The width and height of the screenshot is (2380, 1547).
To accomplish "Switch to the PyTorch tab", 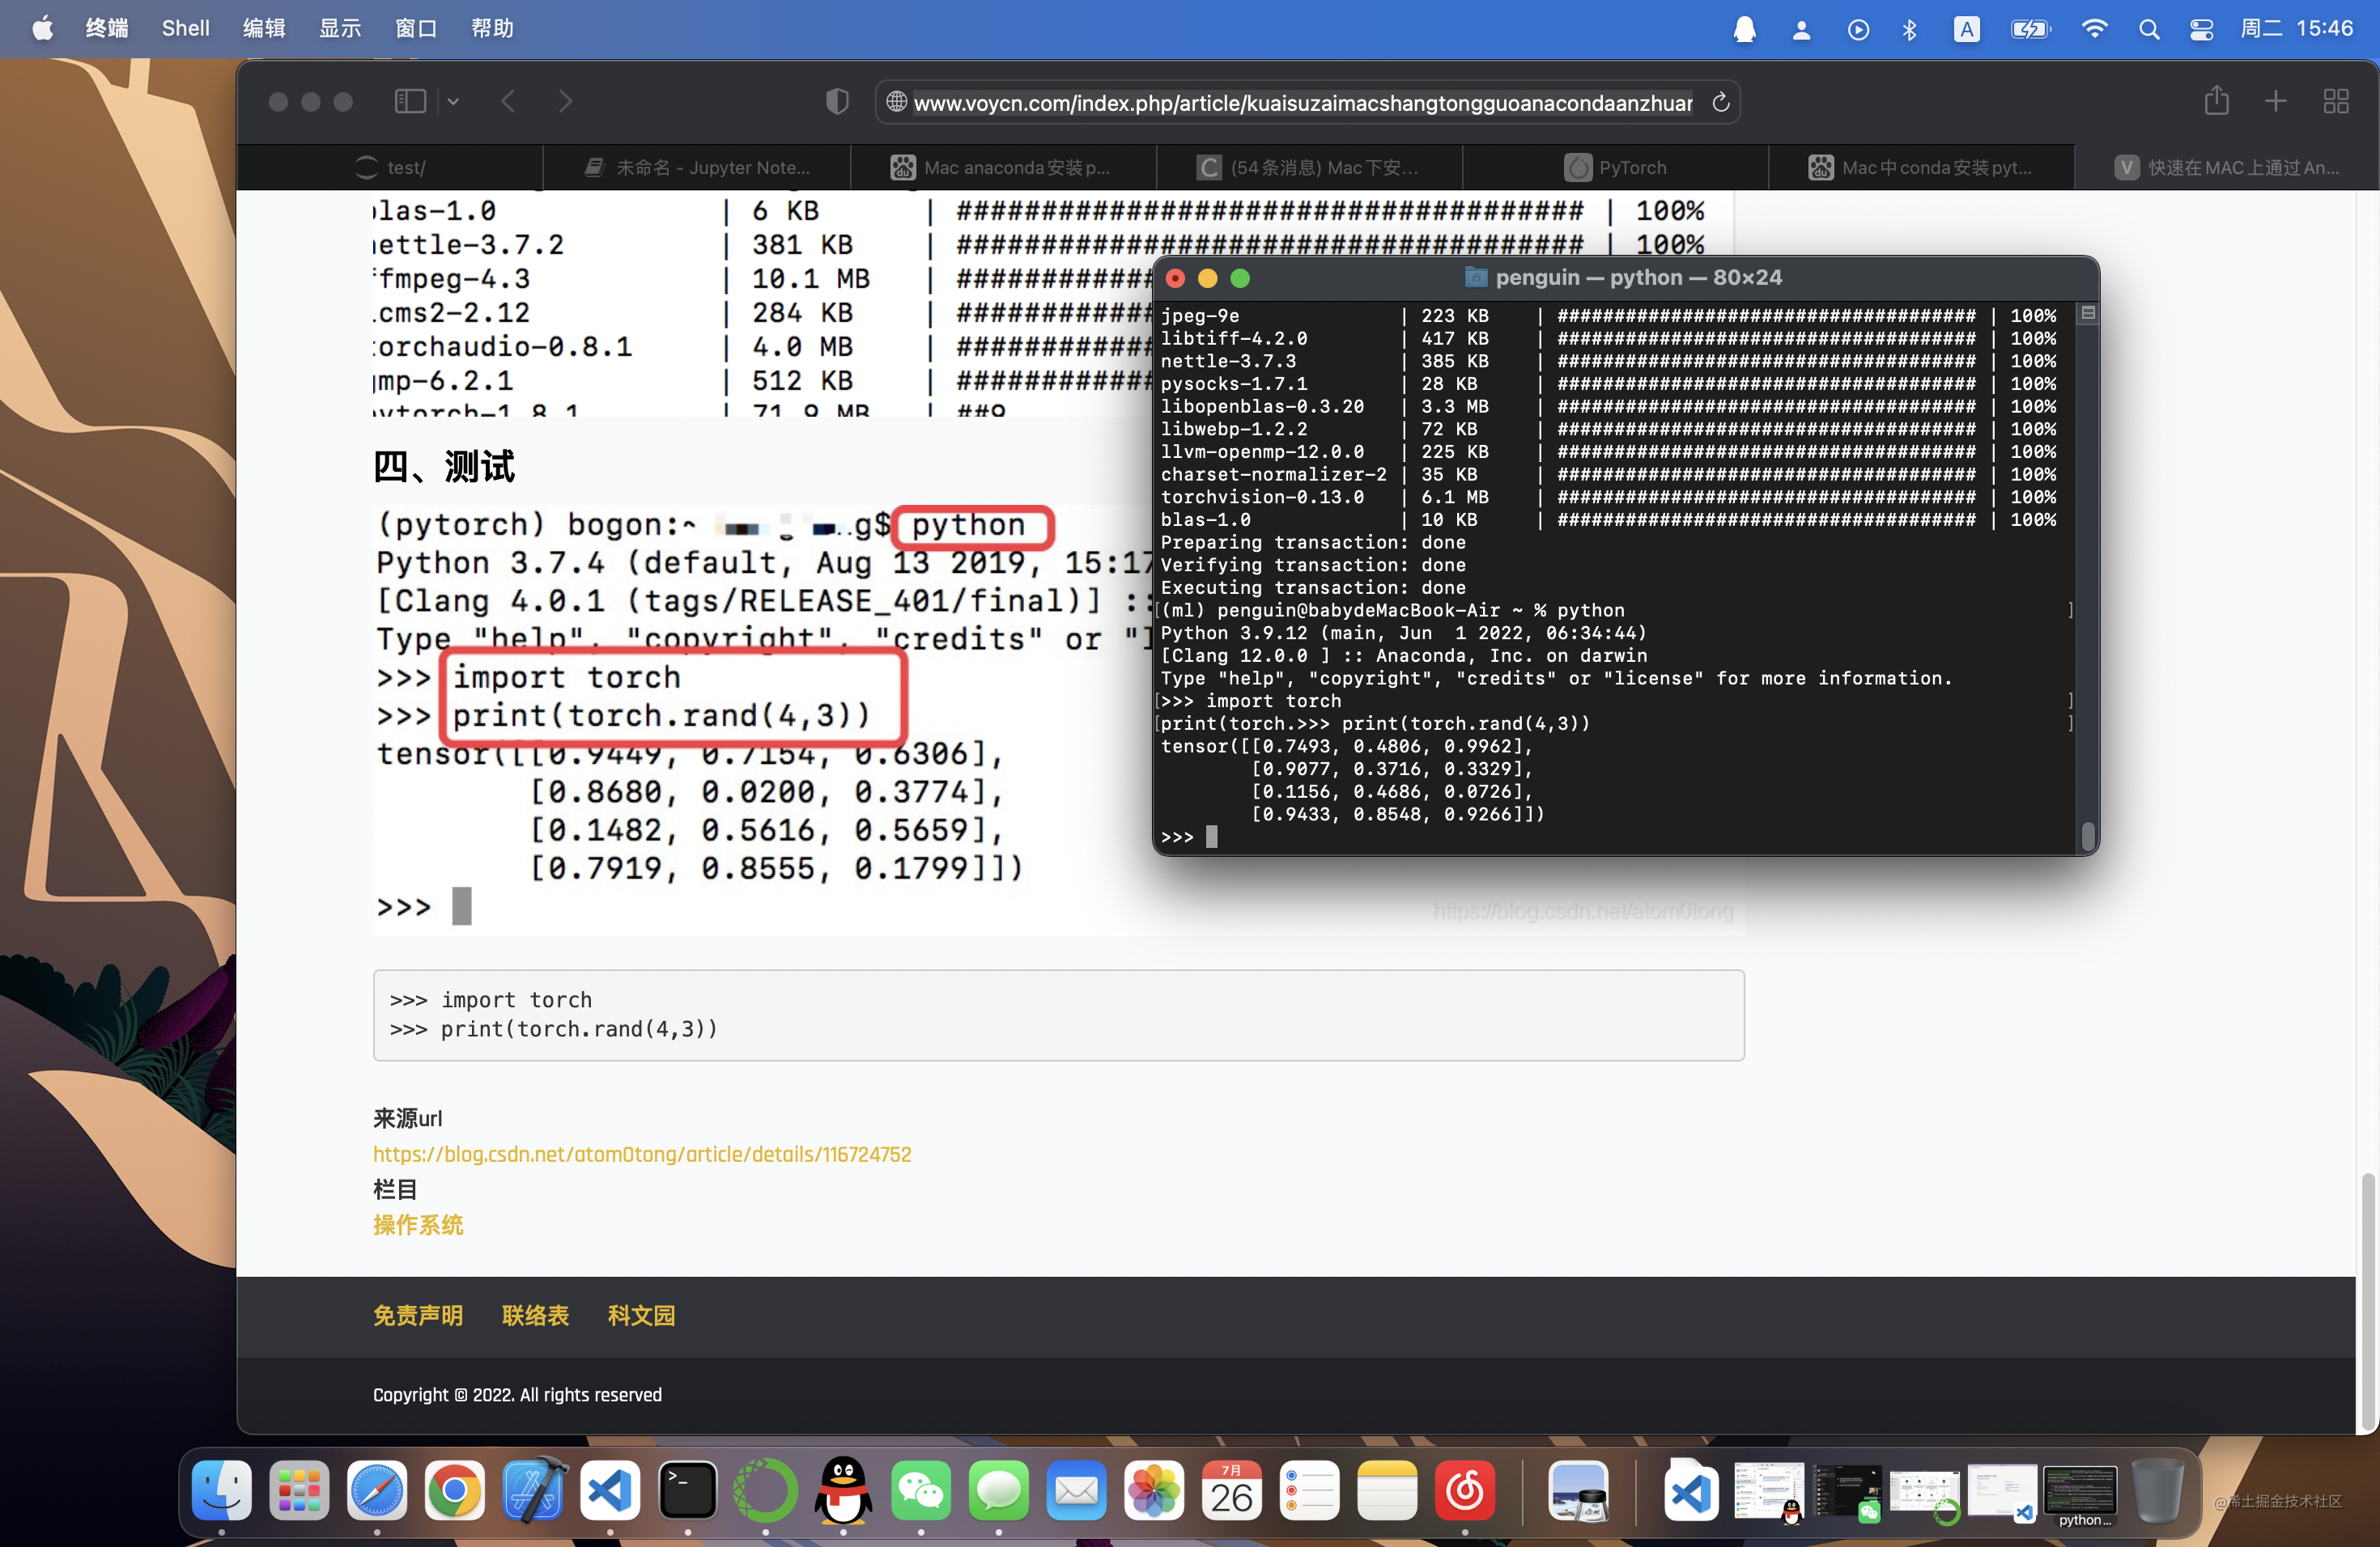I will 1616,167.
